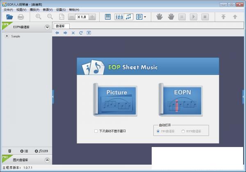Expand the 图片曲谱库 panel chevron
Screen dimensions: 246x172
coord(47,160)
